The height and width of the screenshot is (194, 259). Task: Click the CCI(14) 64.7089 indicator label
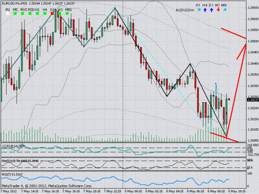(x=13, y=146)
